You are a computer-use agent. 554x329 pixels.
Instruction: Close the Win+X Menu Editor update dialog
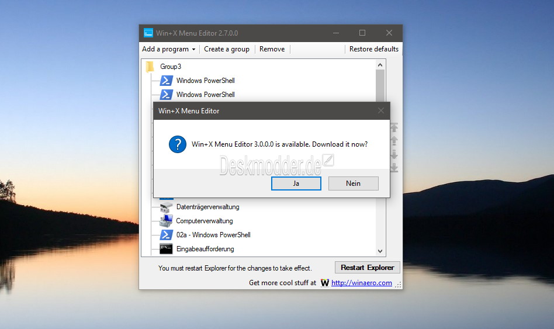(x=381, y=110)
